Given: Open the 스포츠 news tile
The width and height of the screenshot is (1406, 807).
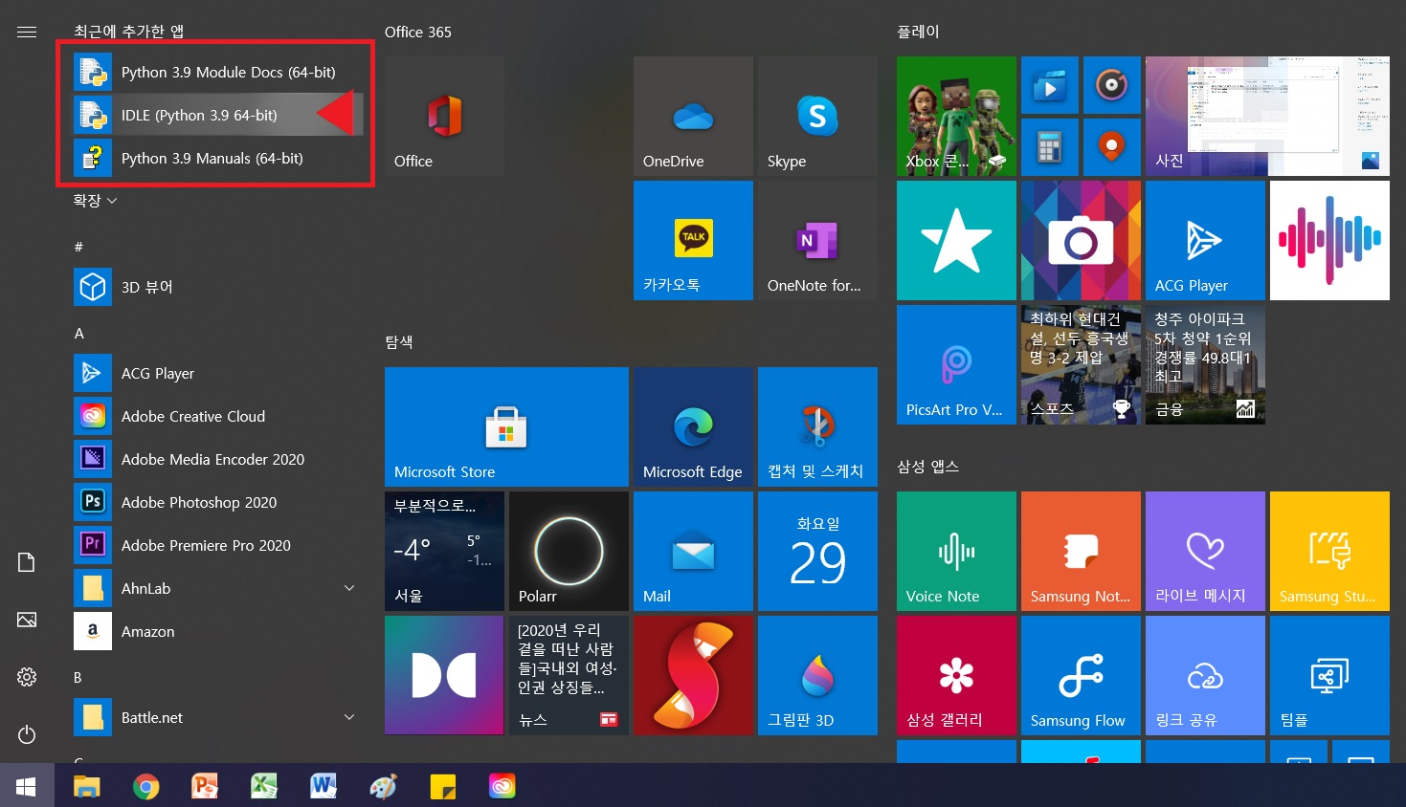Looking at the screenshot, I should pyautogui.click(x=1081, y=364).
